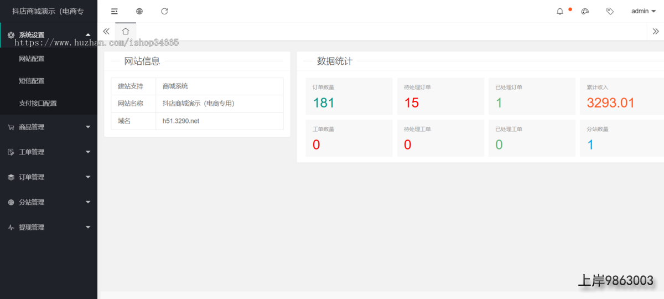
Task: Open 网站配置 submenu item
Action: click(32, 59)
